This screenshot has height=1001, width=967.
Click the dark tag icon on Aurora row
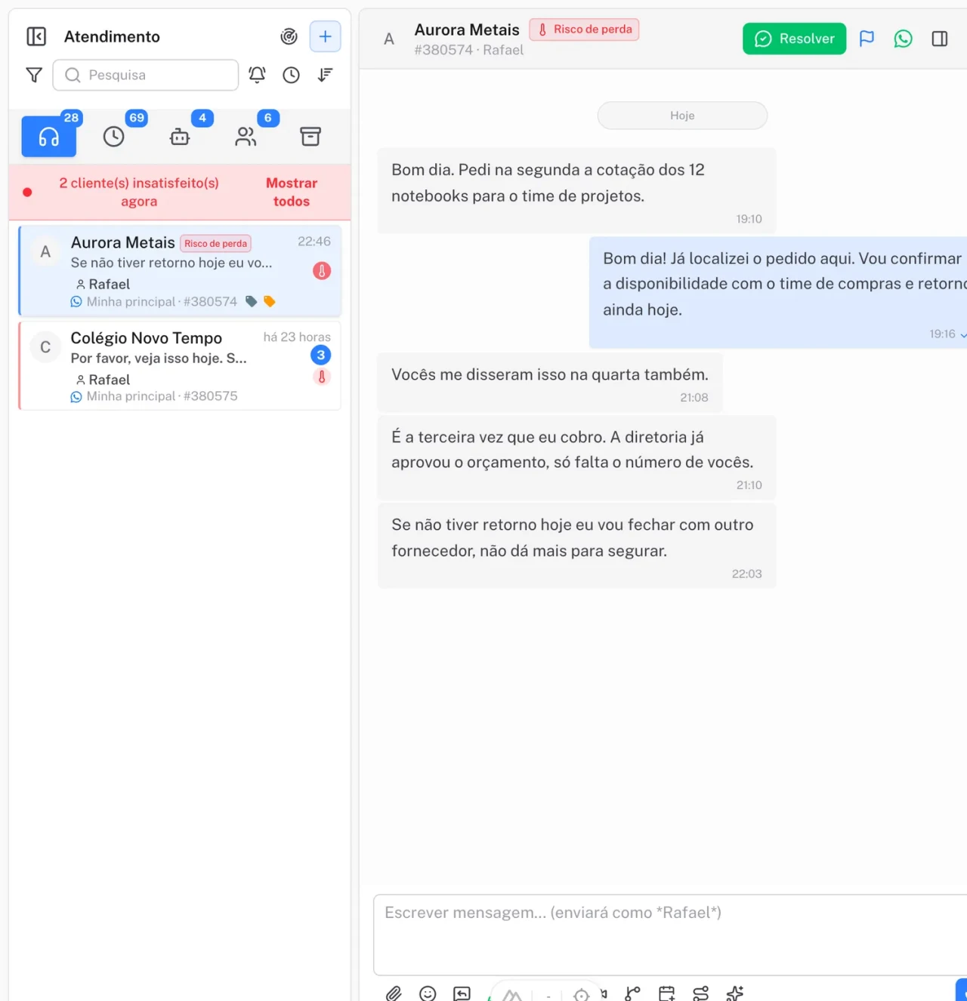click(252, 301)
